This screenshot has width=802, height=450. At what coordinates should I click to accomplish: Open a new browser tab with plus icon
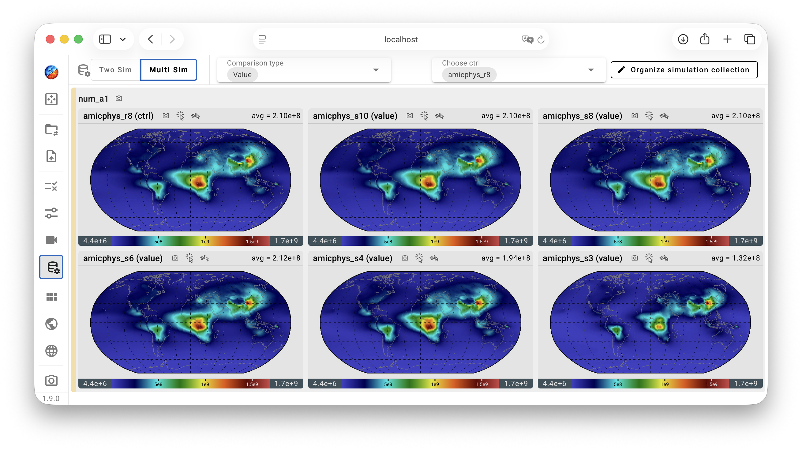pos(727,39)
